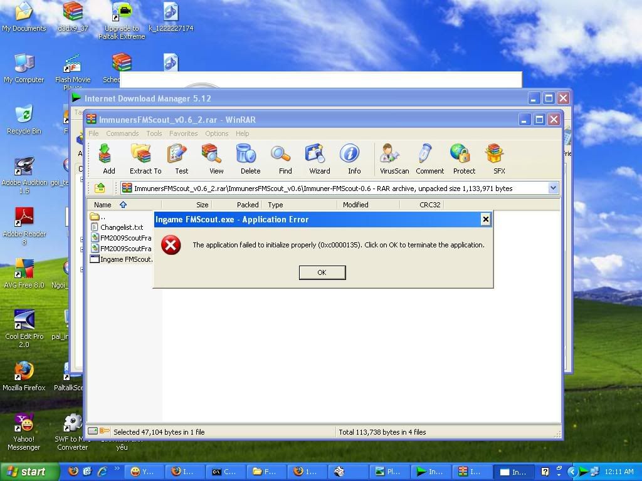Click the drive icon in WinRAR status bar

coord(93,431)
